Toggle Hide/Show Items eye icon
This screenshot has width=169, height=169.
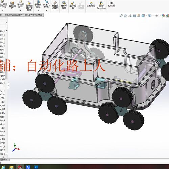(x=156, y=16)
